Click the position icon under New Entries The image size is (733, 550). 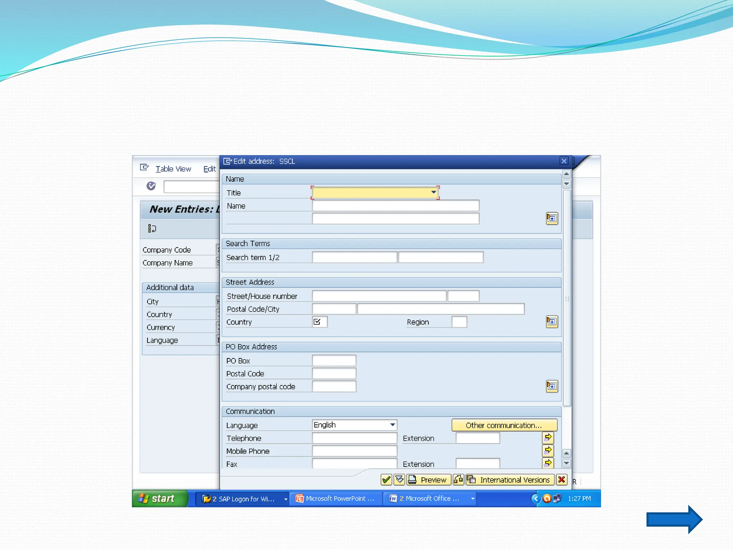(x=152, y=228)
